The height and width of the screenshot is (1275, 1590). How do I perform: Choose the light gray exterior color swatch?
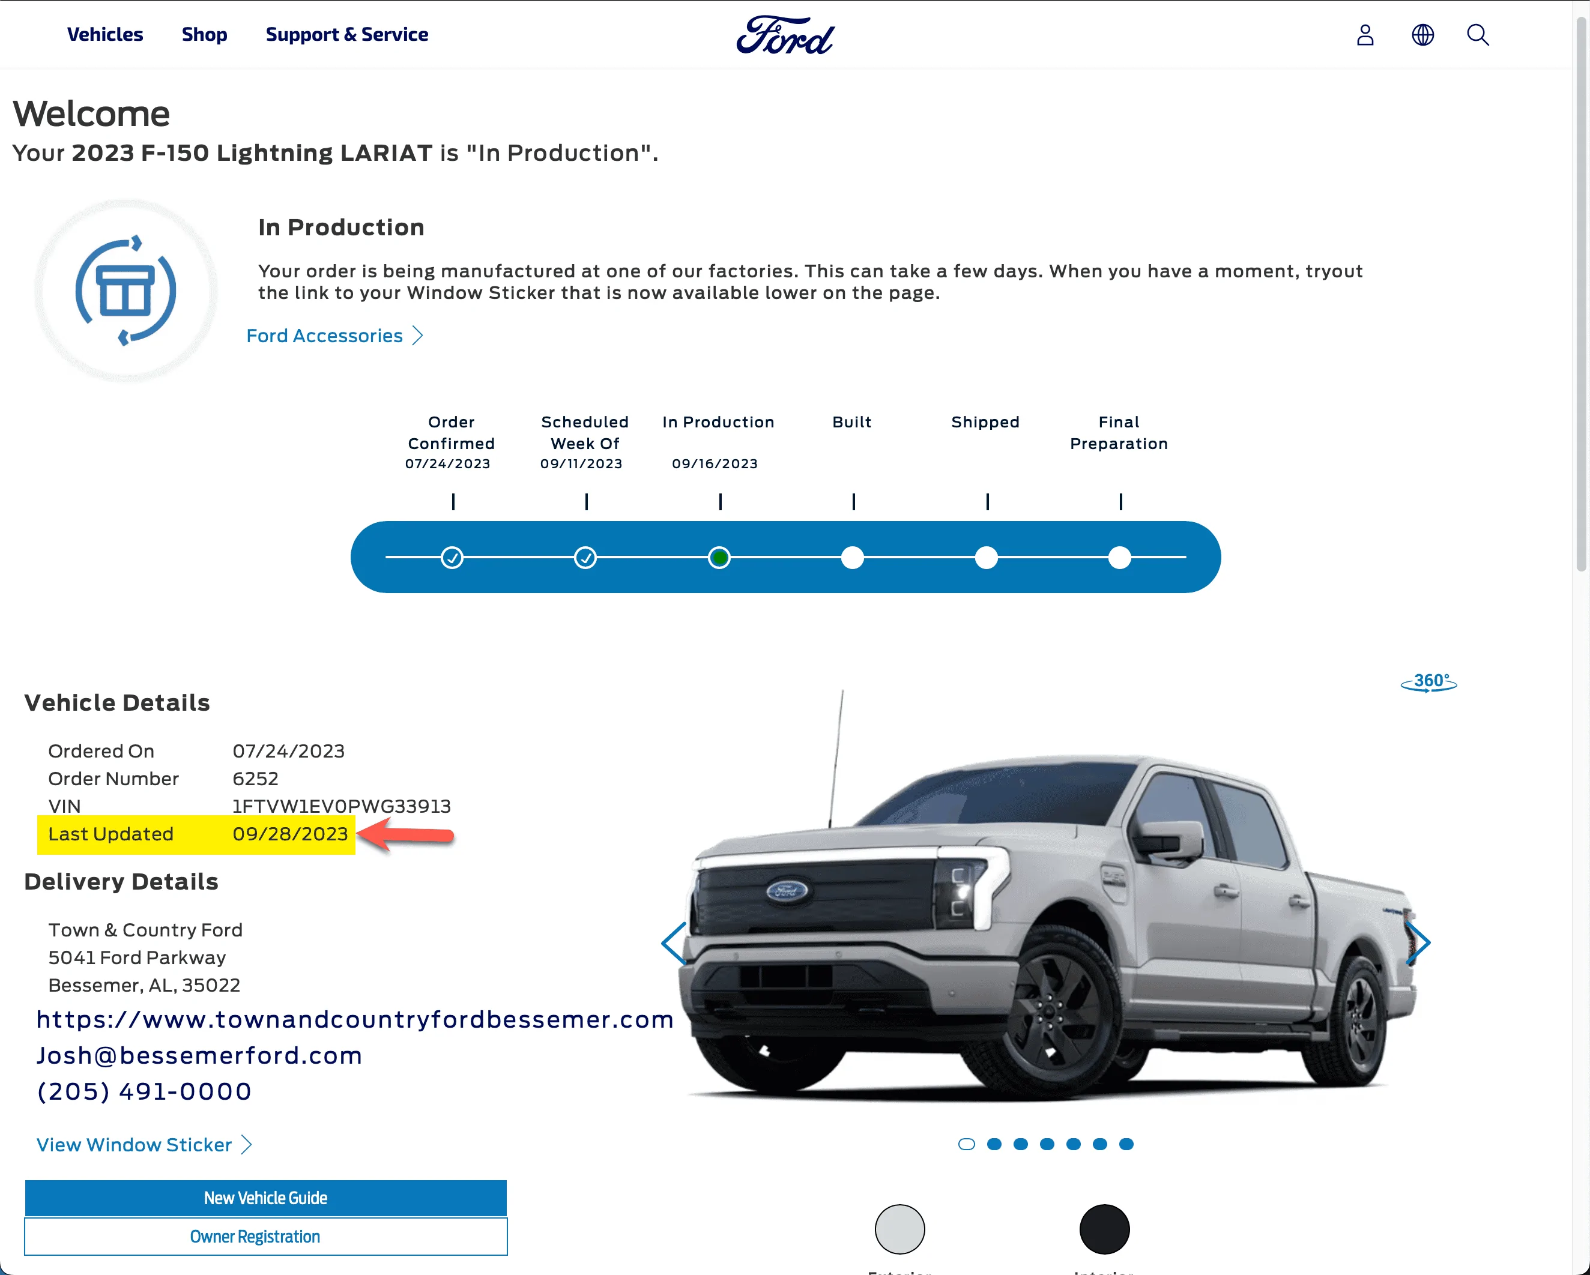(x=899, y=1229)
